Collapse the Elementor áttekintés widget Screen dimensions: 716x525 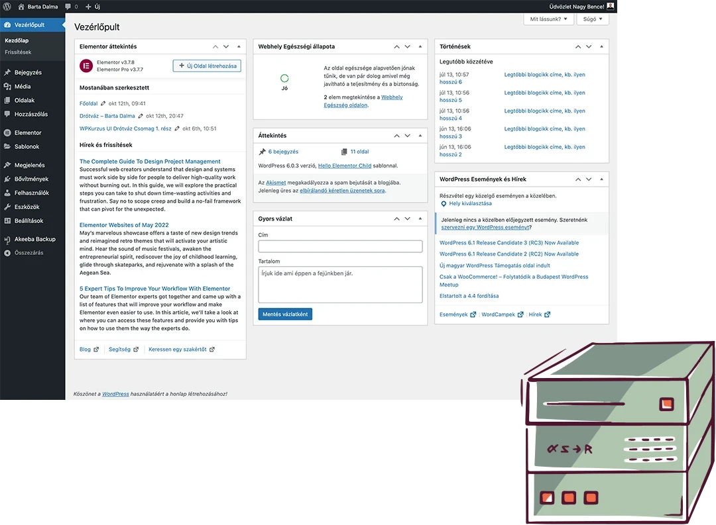pos(239,47)
